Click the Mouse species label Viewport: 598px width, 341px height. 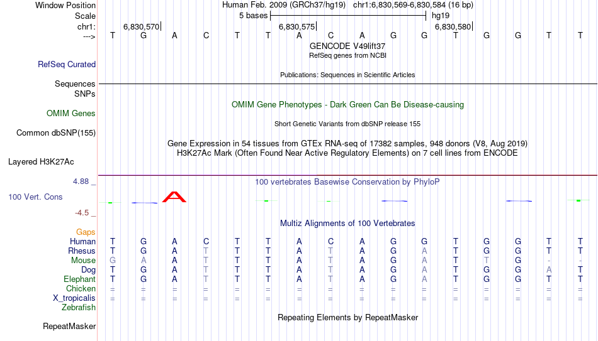point(83,261)
